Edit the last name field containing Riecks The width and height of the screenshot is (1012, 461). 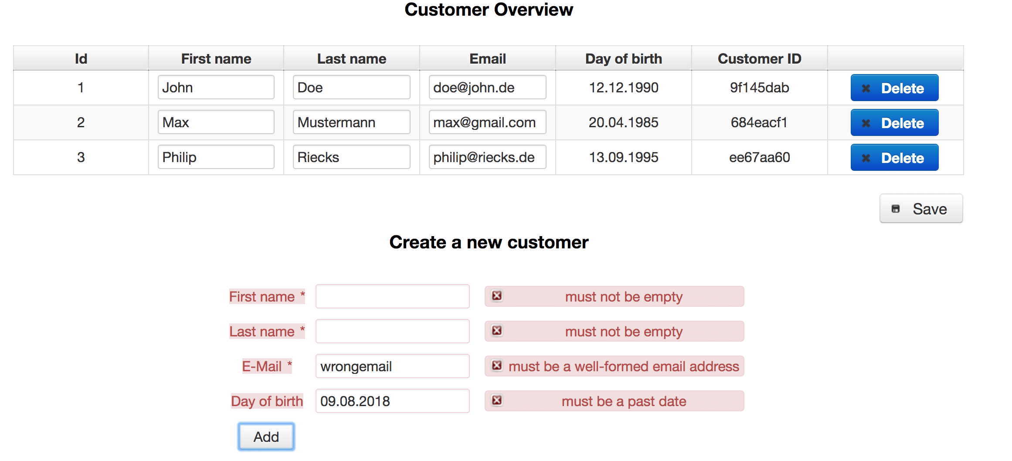point(351,157)
